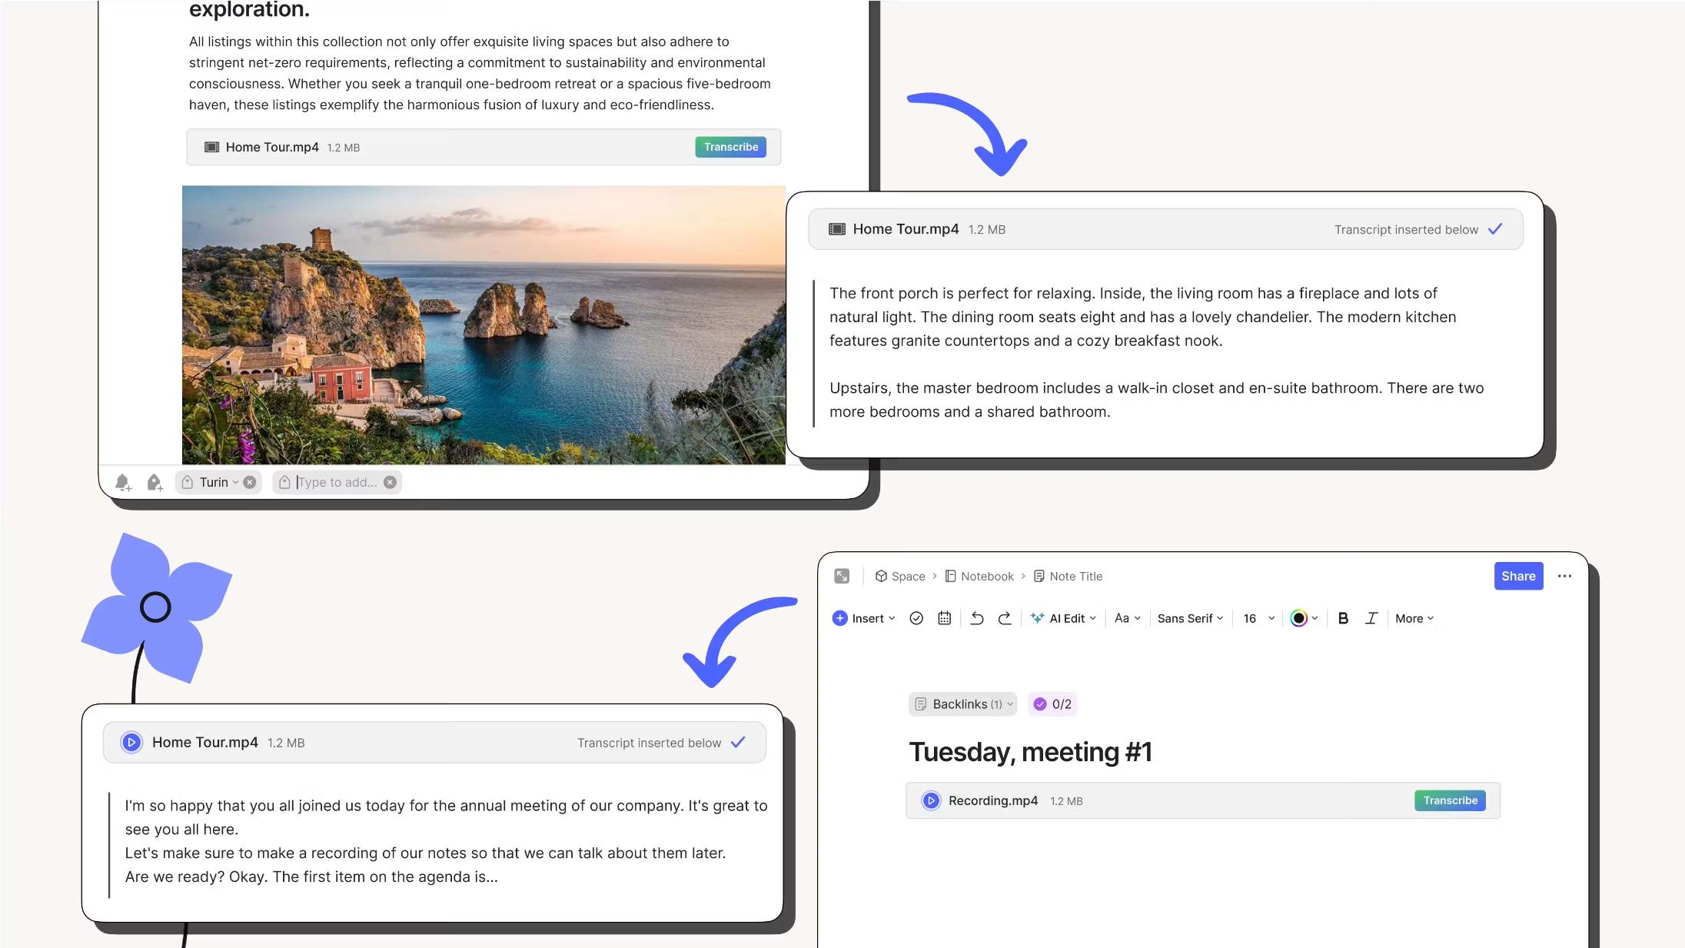Open the Insert dropdown
This screenshot has height=948, width=1685.
point(864,618)
